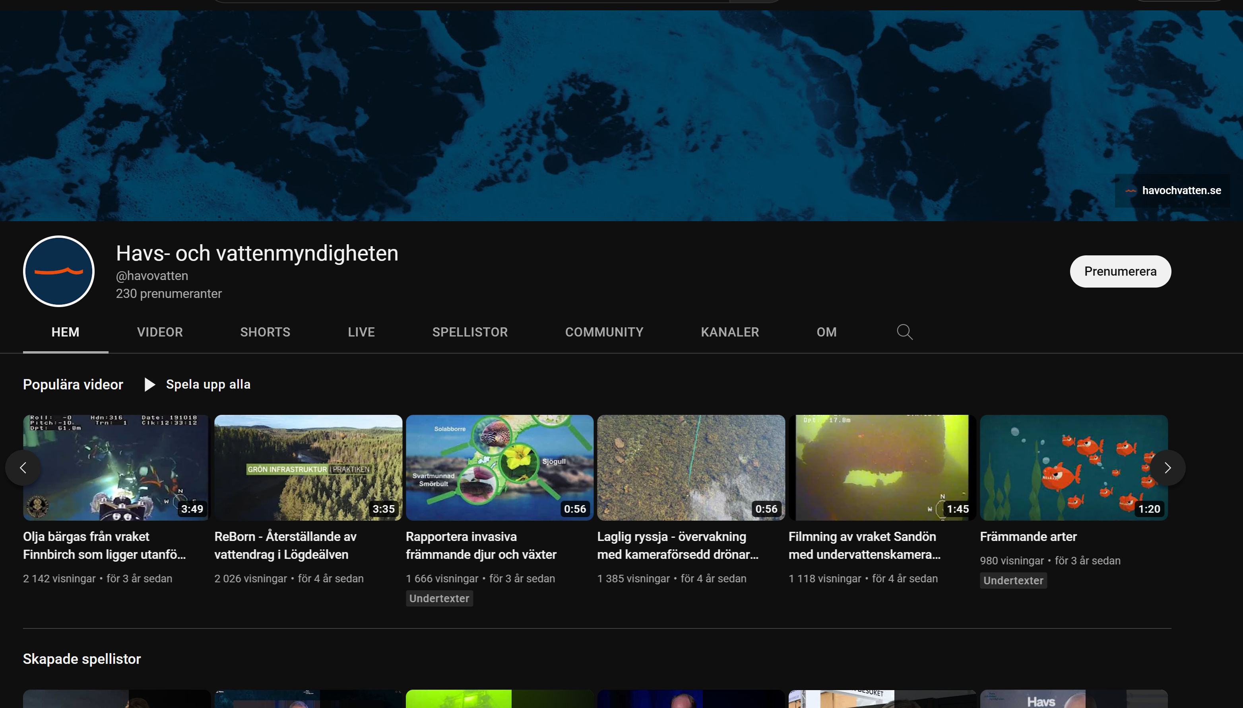Open the OM tab
The image size is (1243, 708).
[826, 332]
